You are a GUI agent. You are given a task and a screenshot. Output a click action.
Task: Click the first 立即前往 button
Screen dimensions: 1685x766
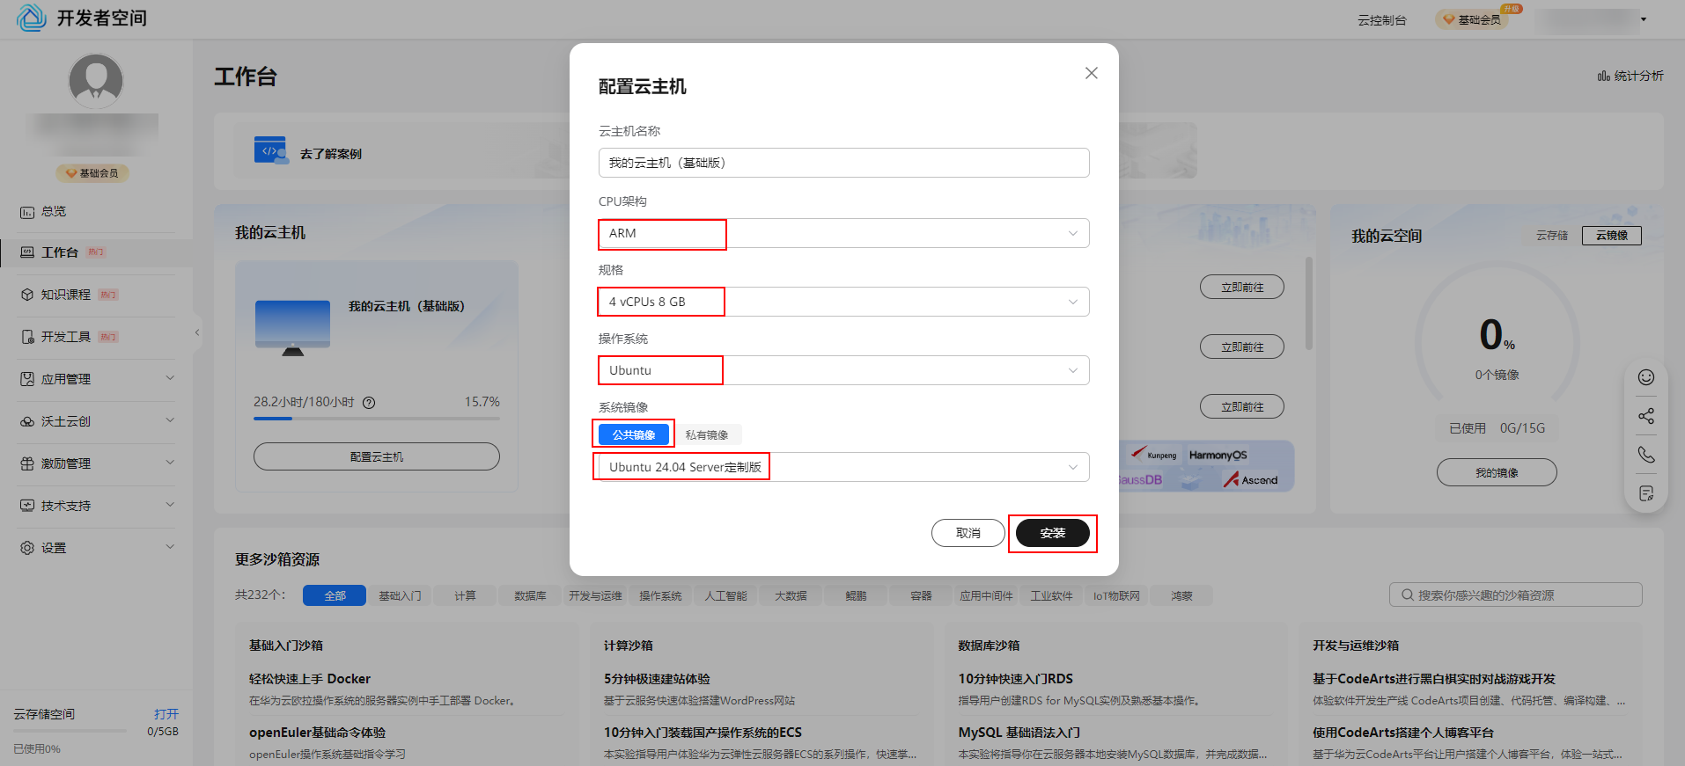pos(1242,287)
